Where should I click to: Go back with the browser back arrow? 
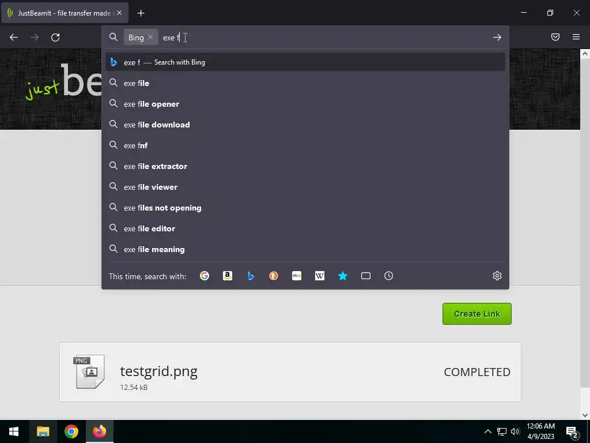(x=14, y=37)
